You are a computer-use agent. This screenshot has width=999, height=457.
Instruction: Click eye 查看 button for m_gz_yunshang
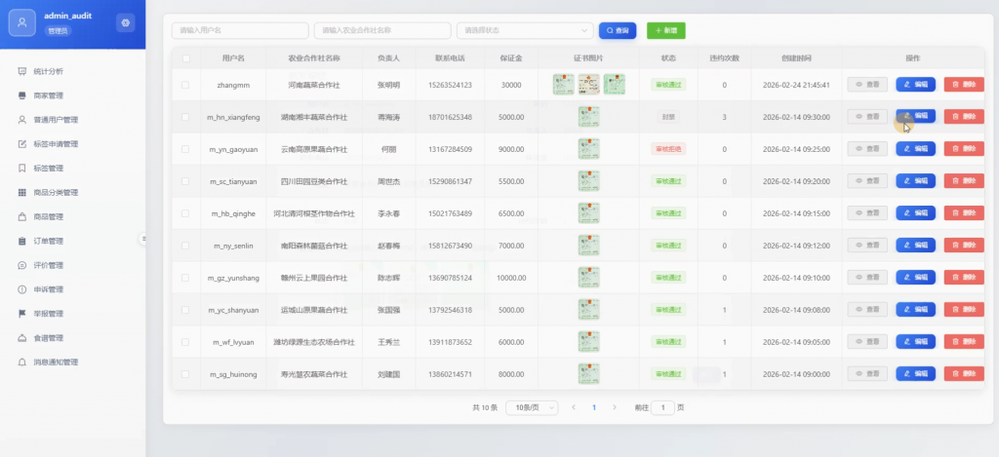click(867, 278)
